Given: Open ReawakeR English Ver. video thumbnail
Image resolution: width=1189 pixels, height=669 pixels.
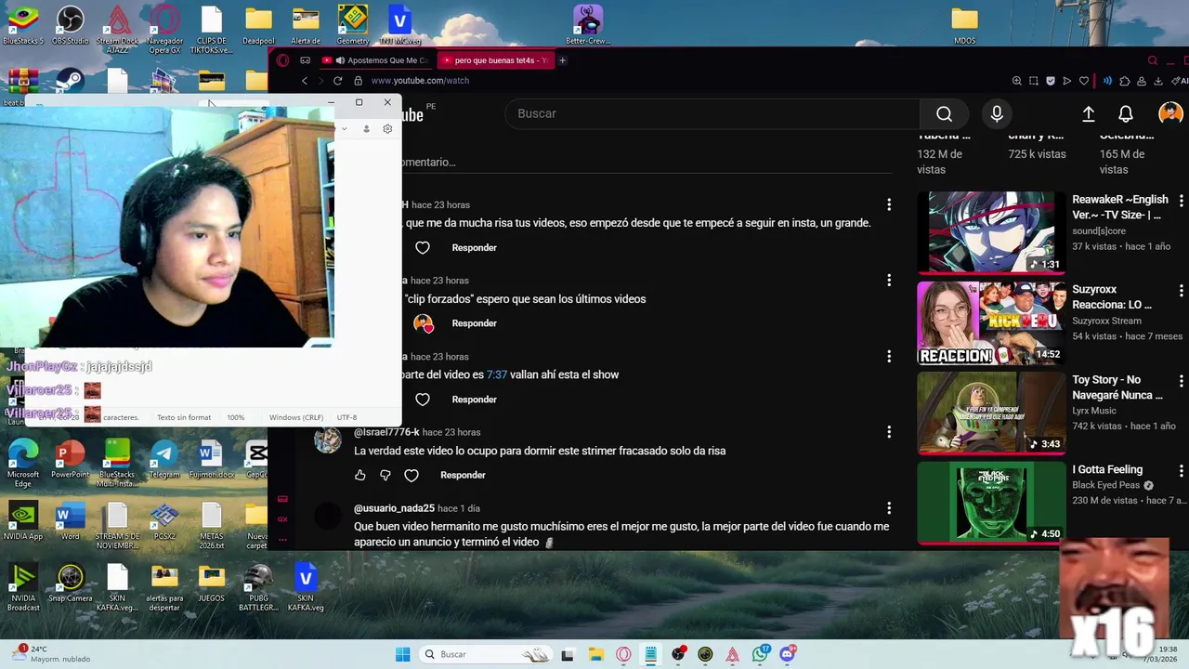Looking at the screenshot, I should click(x=991, y=232).
